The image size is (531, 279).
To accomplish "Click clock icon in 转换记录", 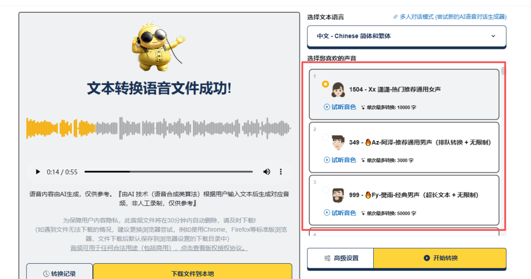I will tap(46, 274).
